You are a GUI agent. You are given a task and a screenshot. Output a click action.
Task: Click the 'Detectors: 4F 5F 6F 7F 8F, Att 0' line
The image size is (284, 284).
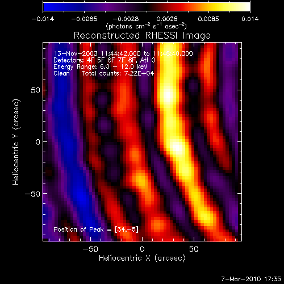click(x=105, y=60)
